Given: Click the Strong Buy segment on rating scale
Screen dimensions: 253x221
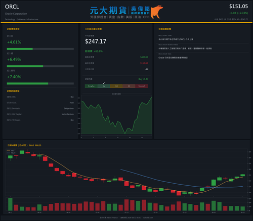Looking at the screenshot, I should click(x=91, y=86).
